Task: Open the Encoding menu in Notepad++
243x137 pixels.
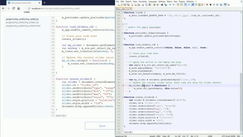Action: [143, 2]
